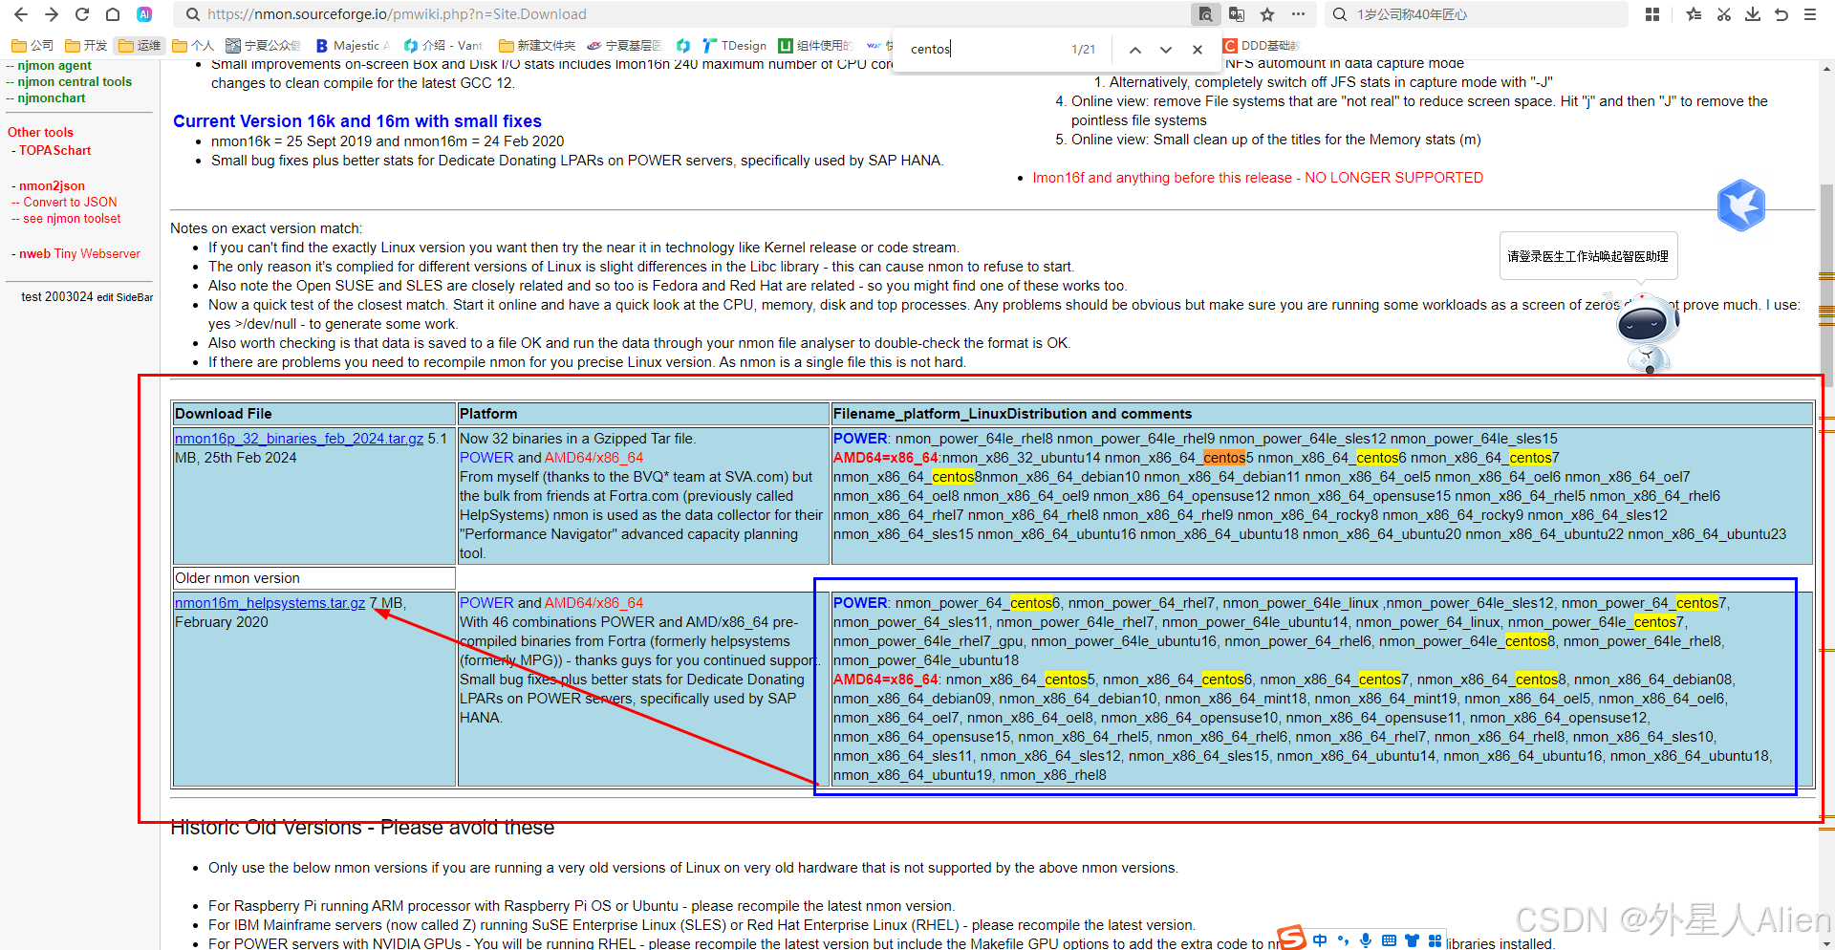
Task: Open the Majestic bookmark
Action: [x=353, y=45]
